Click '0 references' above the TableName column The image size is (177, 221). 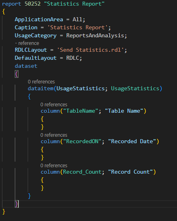tap(54, 105)
